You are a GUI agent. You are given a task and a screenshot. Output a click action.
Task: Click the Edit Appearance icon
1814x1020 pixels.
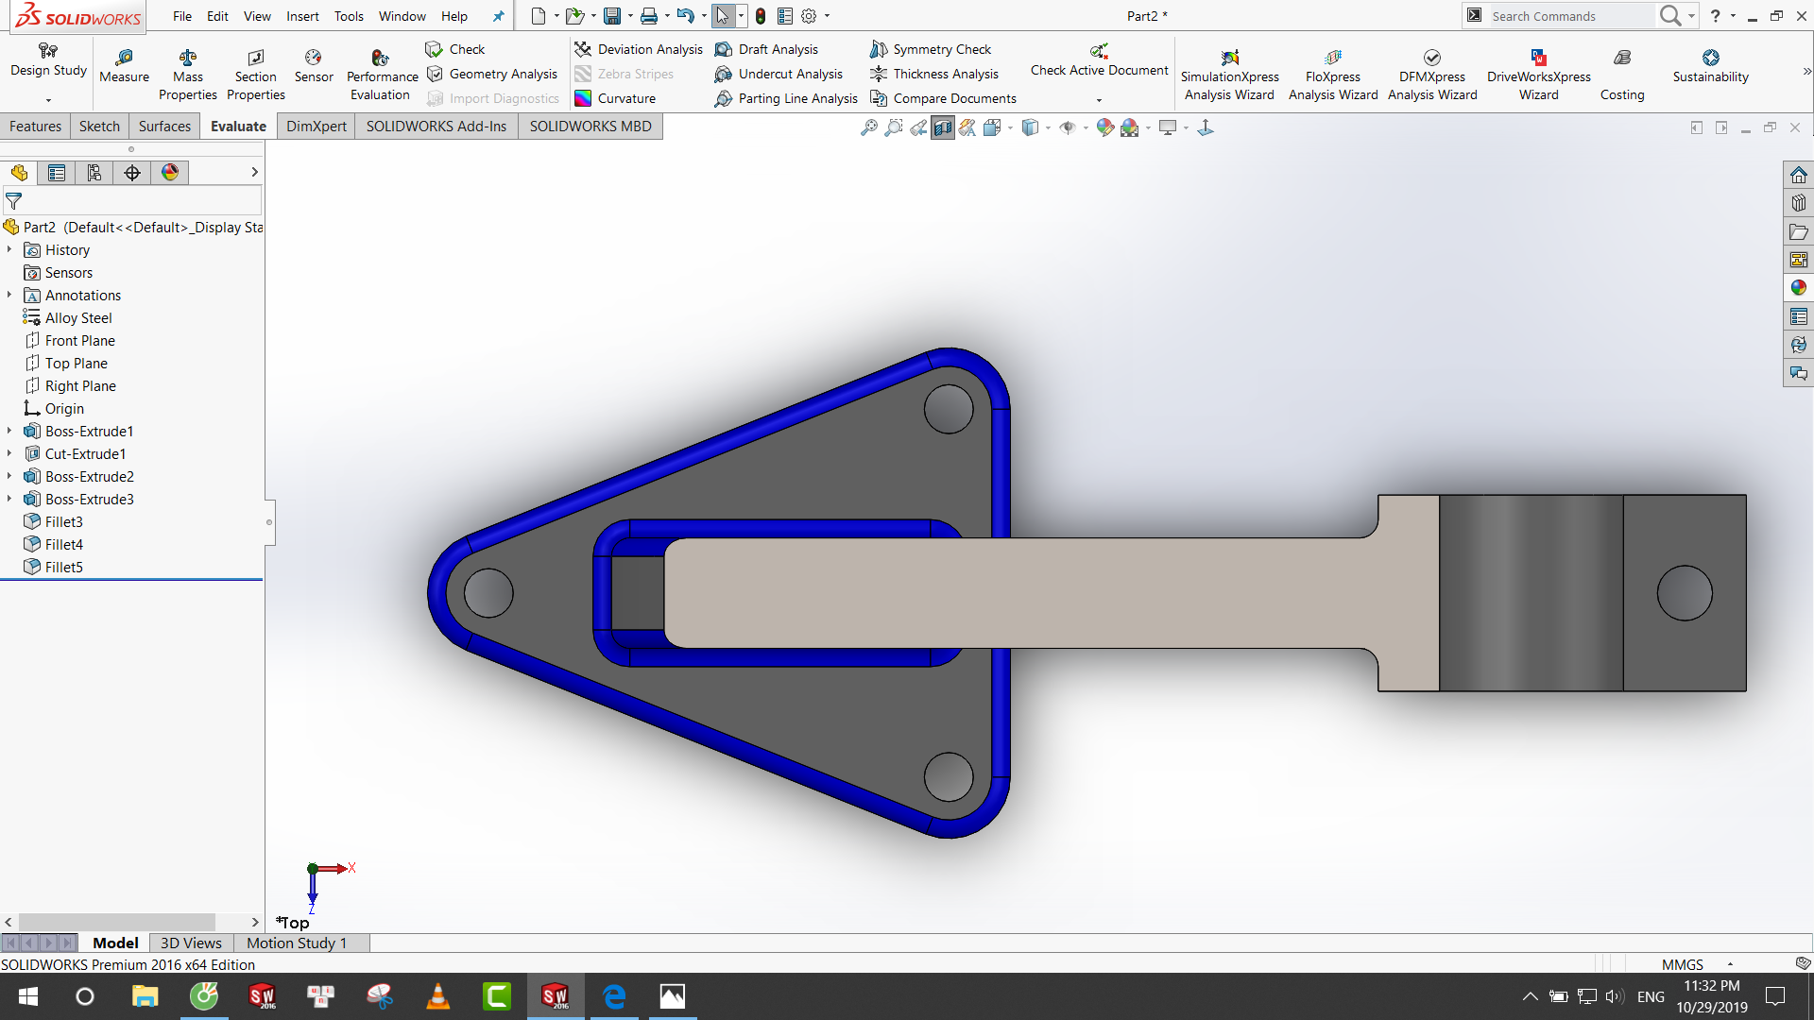1105,127
